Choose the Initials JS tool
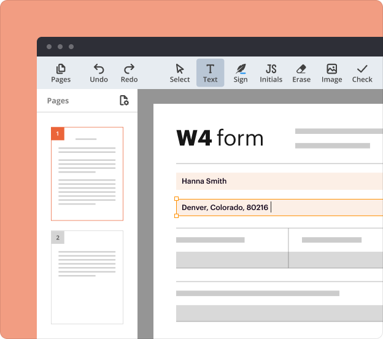Viewport: 383px width, 339px height. click(x=271, y=73)
